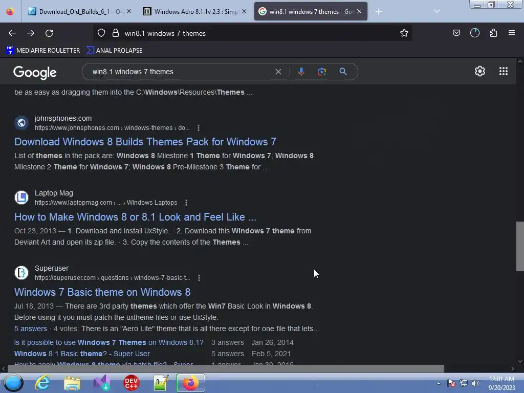Click the vertical page scrollbar thumb
Viewport: 524px width, 393px height.
[520, 246]
